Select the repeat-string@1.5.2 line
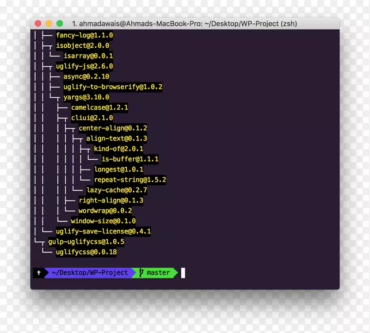This screenshot has height=333, width=370. click(x=130, y=180)
